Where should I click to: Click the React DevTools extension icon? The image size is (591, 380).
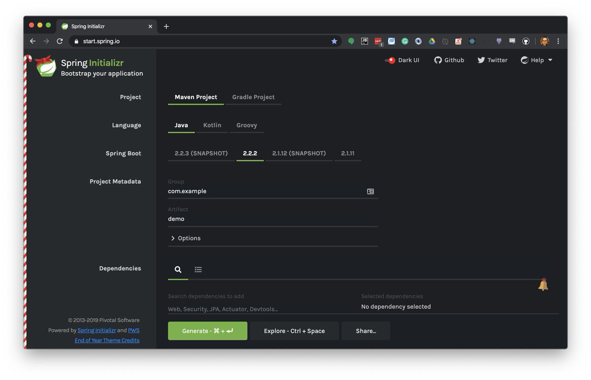pyautogui.click(x=472, y=41)
